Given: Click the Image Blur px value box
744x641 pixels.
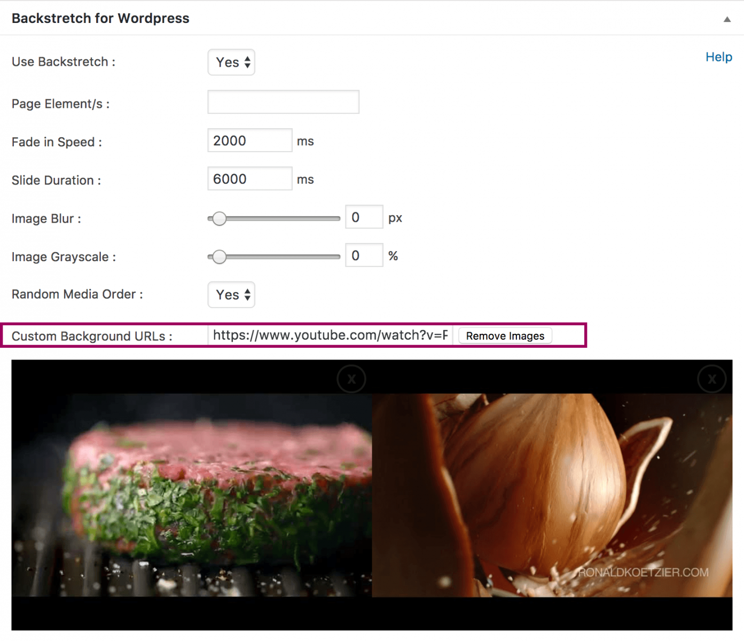Looking at the screenshot, I should pos(364,217).
